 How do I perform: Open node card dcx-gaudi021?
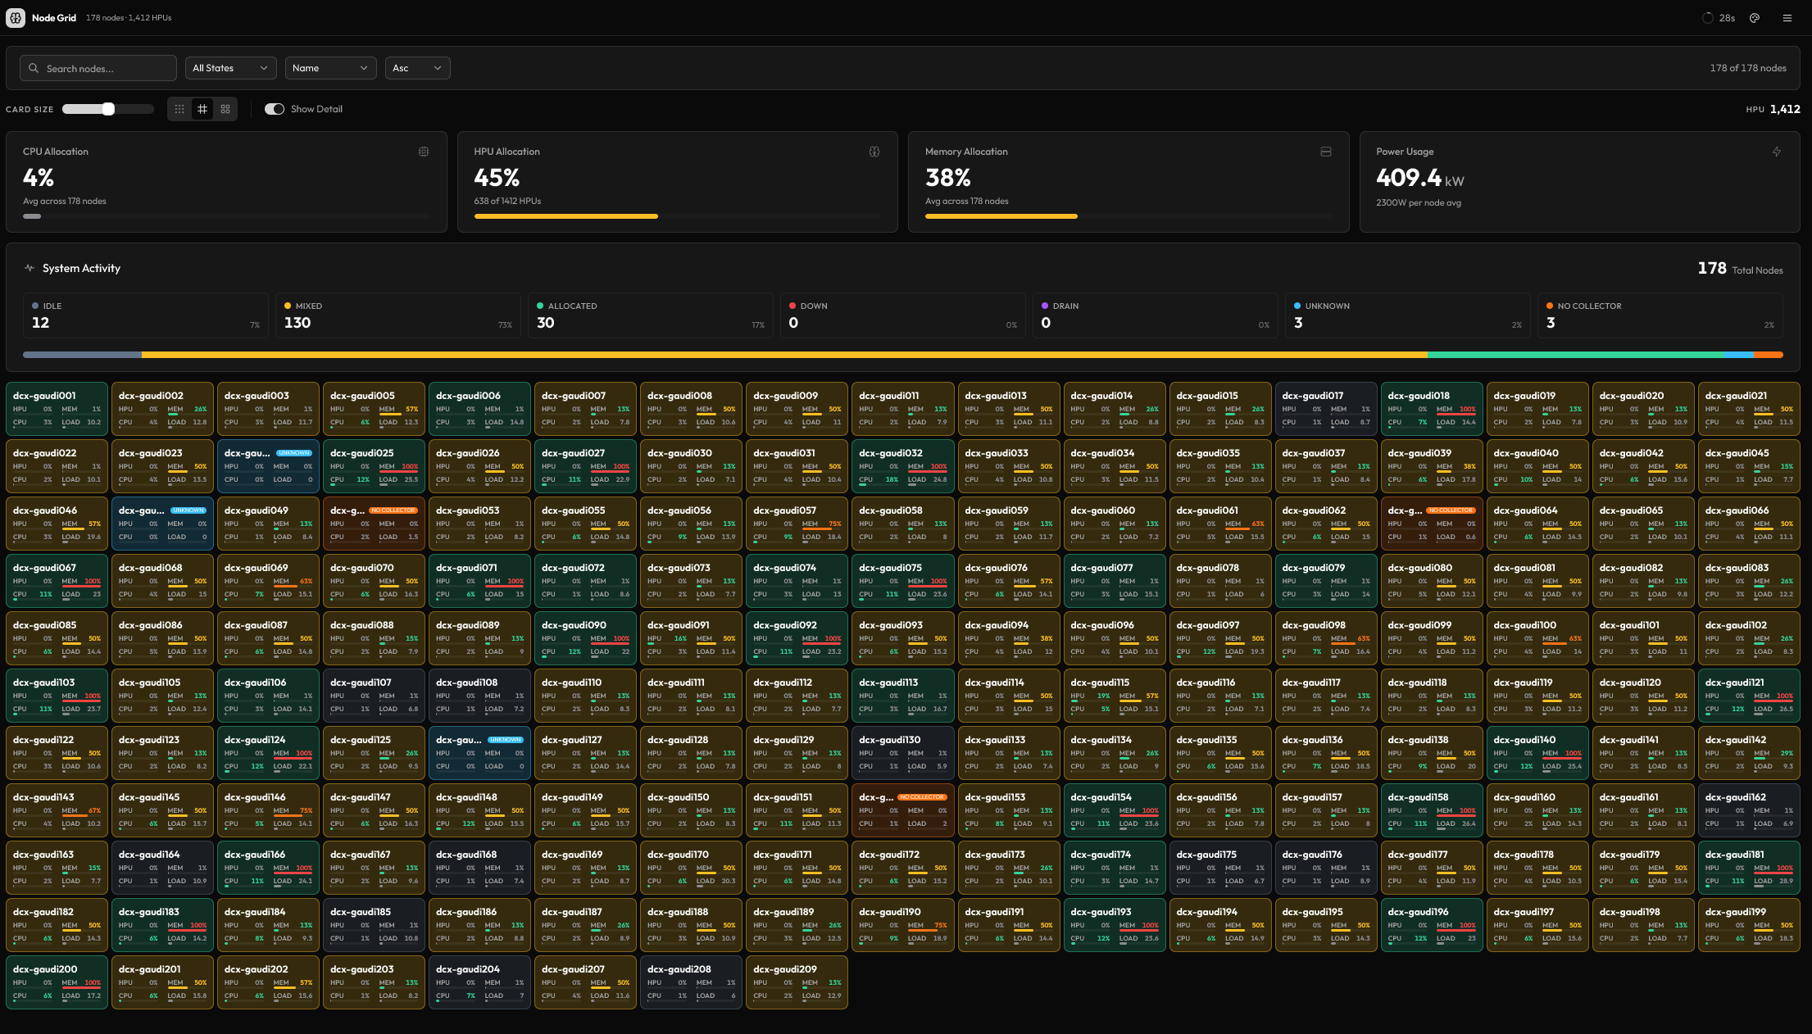tap(1749, 408)
